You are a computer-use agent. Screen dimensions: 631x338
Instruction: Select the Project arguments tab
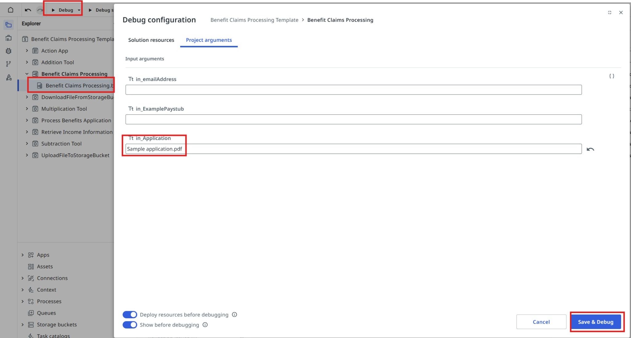tap(209, 40)
